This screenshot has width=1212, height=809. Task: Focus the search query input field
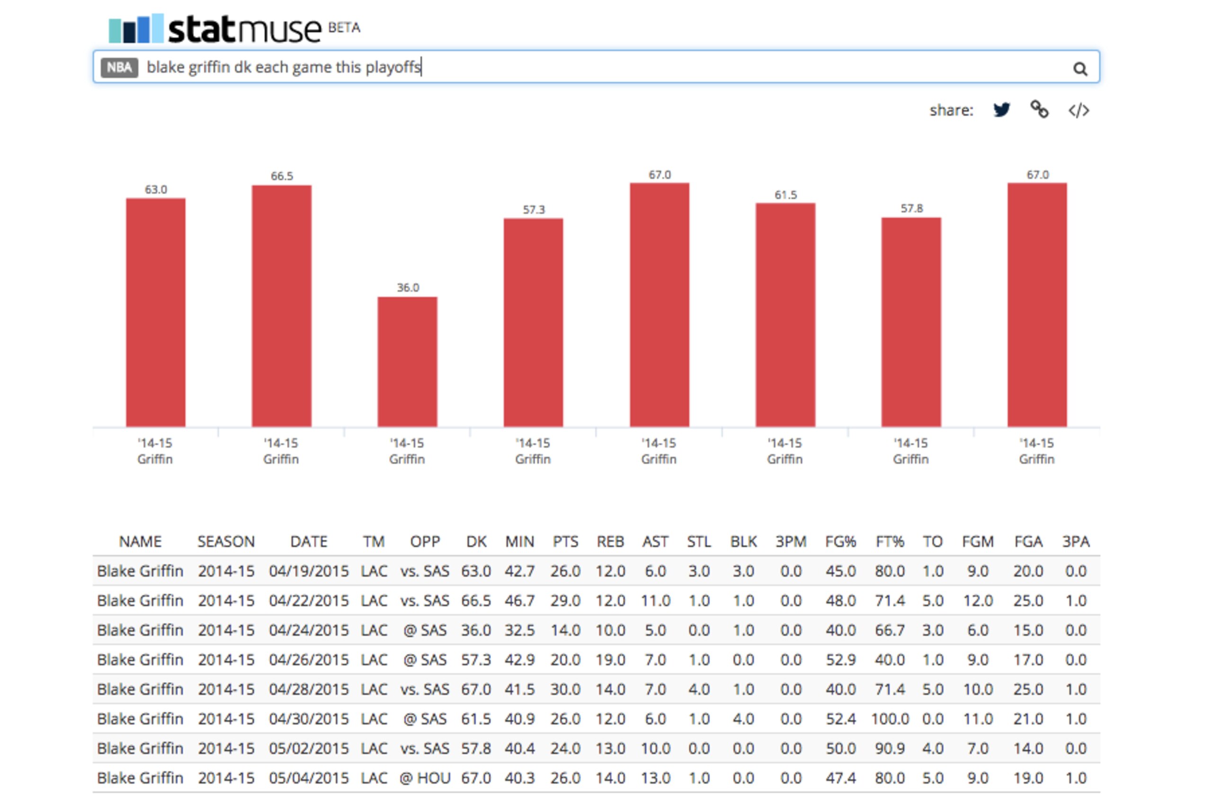(x=596, y=67)
